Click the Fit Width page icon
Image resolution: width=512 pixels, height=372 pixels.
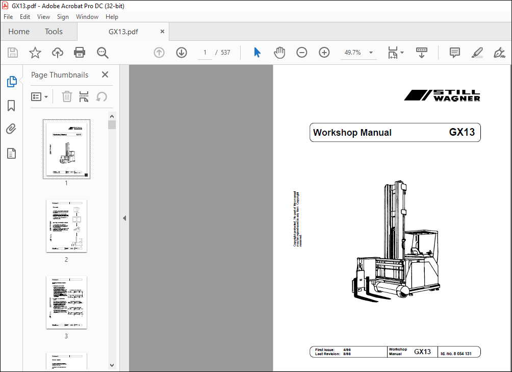393,53
